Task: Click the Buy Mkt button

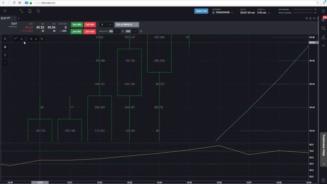Action: click(77, 25)
